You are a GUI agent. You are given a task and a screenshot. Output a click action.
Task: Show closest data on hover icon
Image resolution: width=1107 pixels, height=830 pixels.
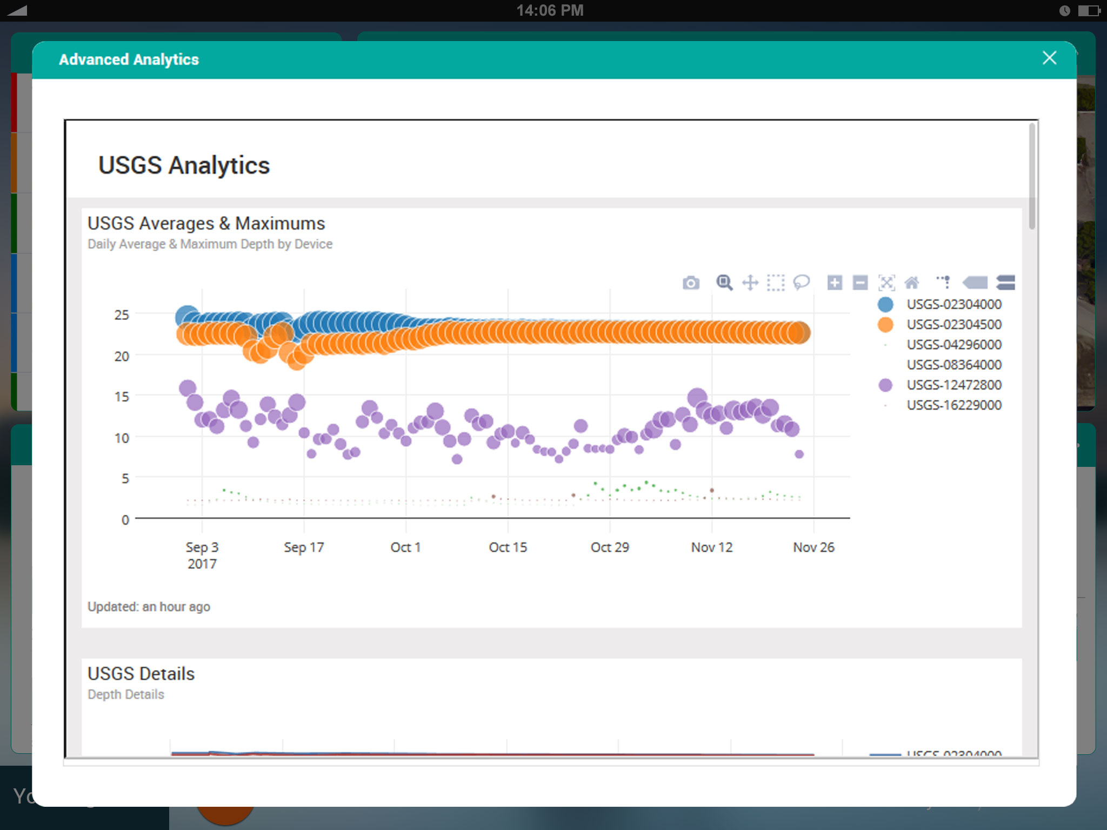click(x=976, y=283)
